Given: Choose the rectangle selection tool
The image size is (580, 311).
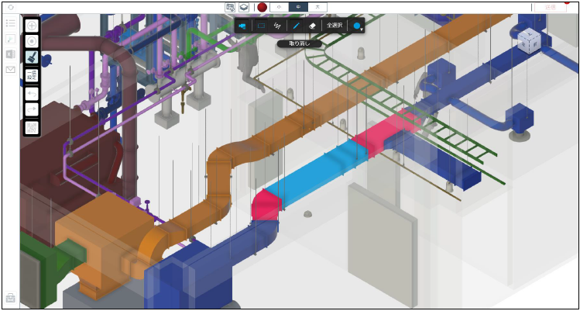Looking at the screenshot, I should 261,26.
